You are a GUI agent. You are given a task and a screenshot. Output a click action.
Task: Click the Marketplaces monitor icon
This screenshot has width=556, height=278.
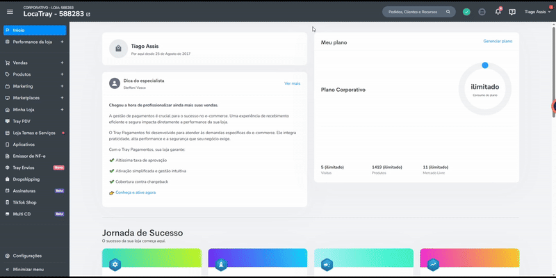coord(8,98)
